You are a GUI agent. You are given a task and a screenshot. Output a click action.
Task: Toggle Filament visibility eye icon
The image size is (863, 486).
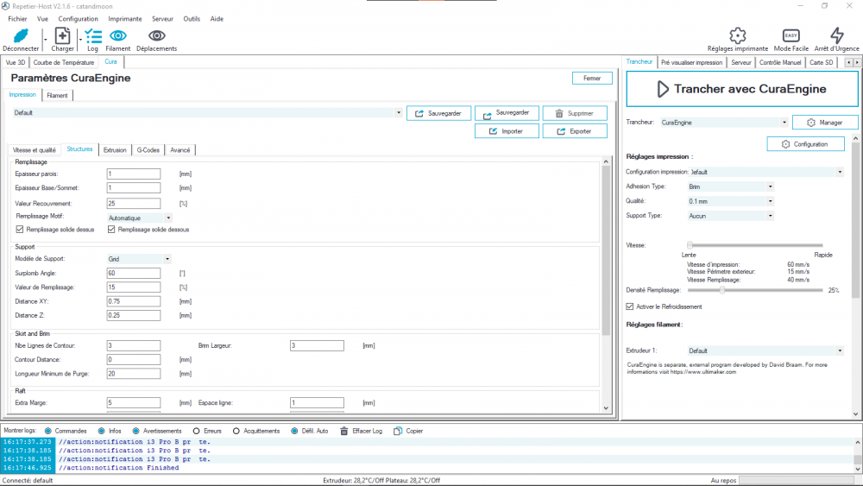[x=117, y=35]
